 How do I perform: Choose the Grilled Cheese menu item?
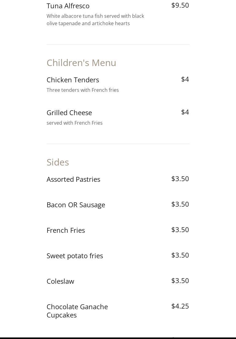tap(69, 113)
